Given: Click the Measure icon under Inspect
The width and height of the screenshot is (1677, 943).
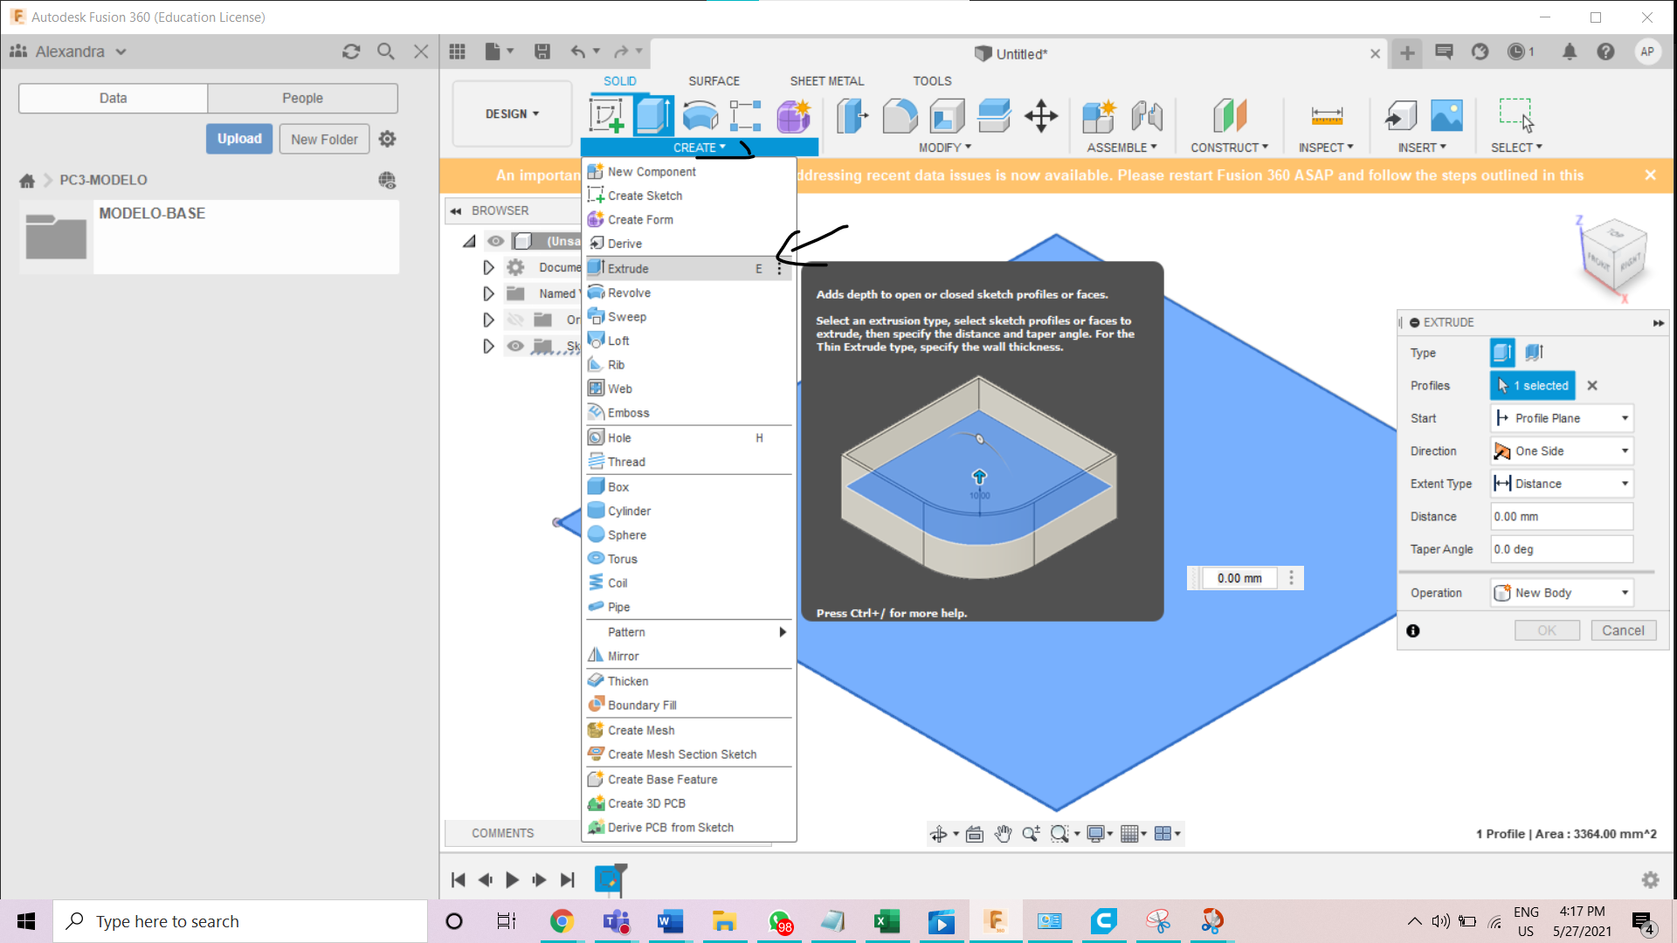Looking at the screenshot, I should pyautogui.click(x=1326, y=115).
